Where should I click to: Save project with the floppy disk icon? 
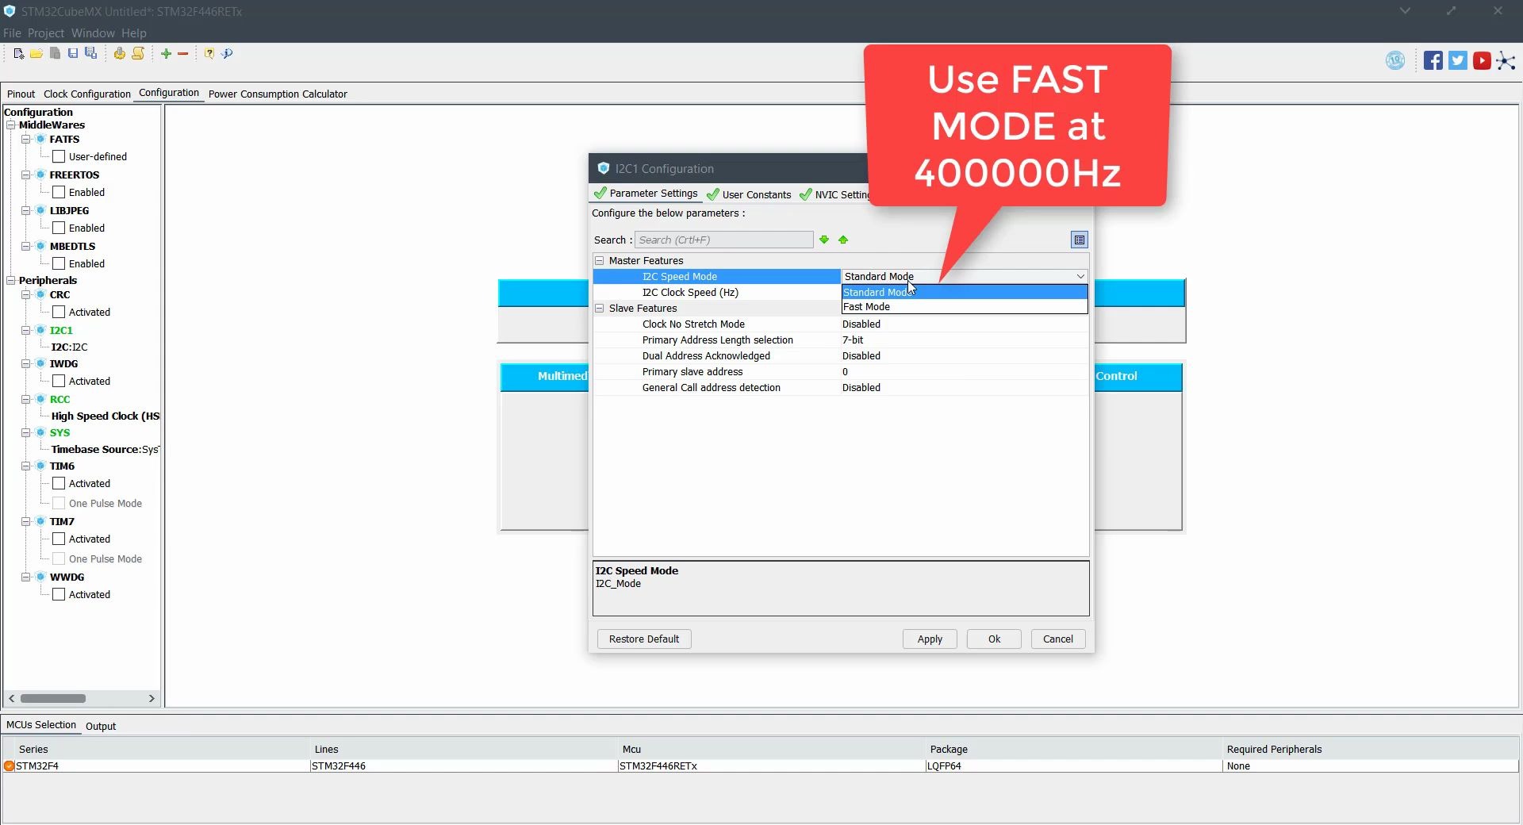[x=72, y=53]
